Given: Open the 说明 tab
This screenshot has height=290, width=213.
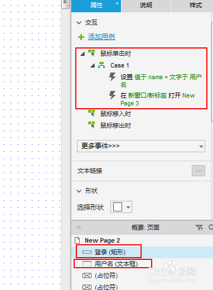Looking at the screenshot, I should (146, 6).
